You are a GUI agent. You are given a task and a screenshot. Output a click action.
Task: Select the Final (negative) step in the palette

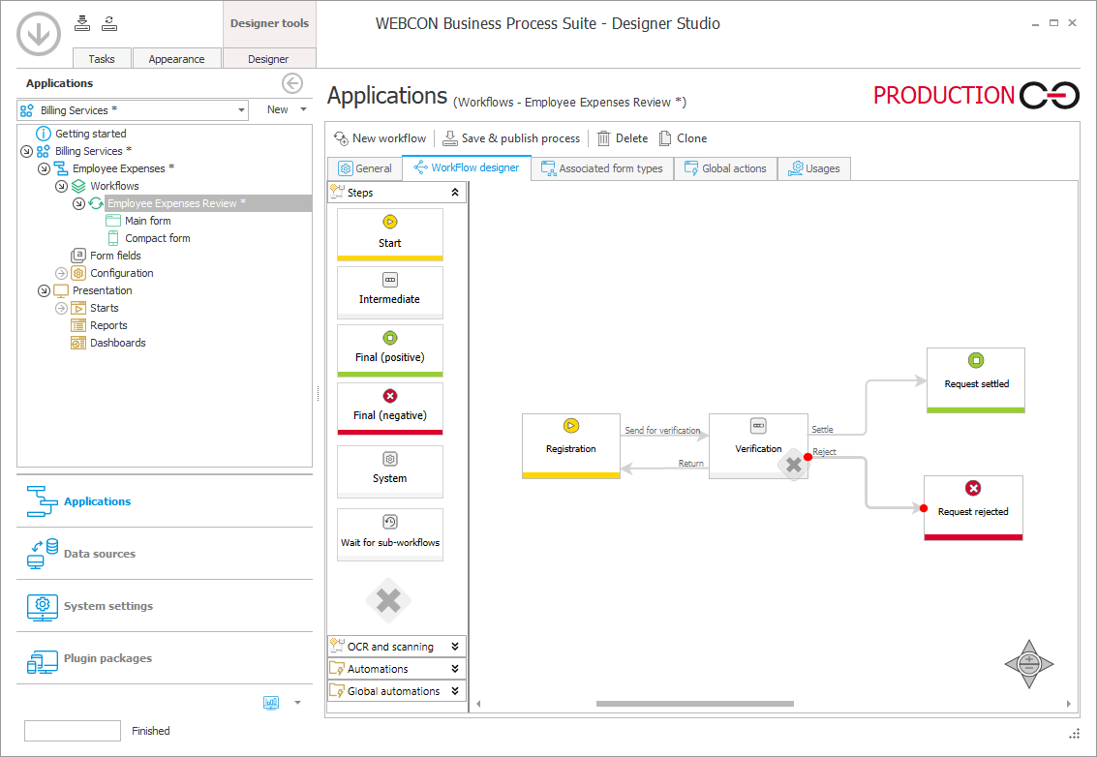point(389,409)
